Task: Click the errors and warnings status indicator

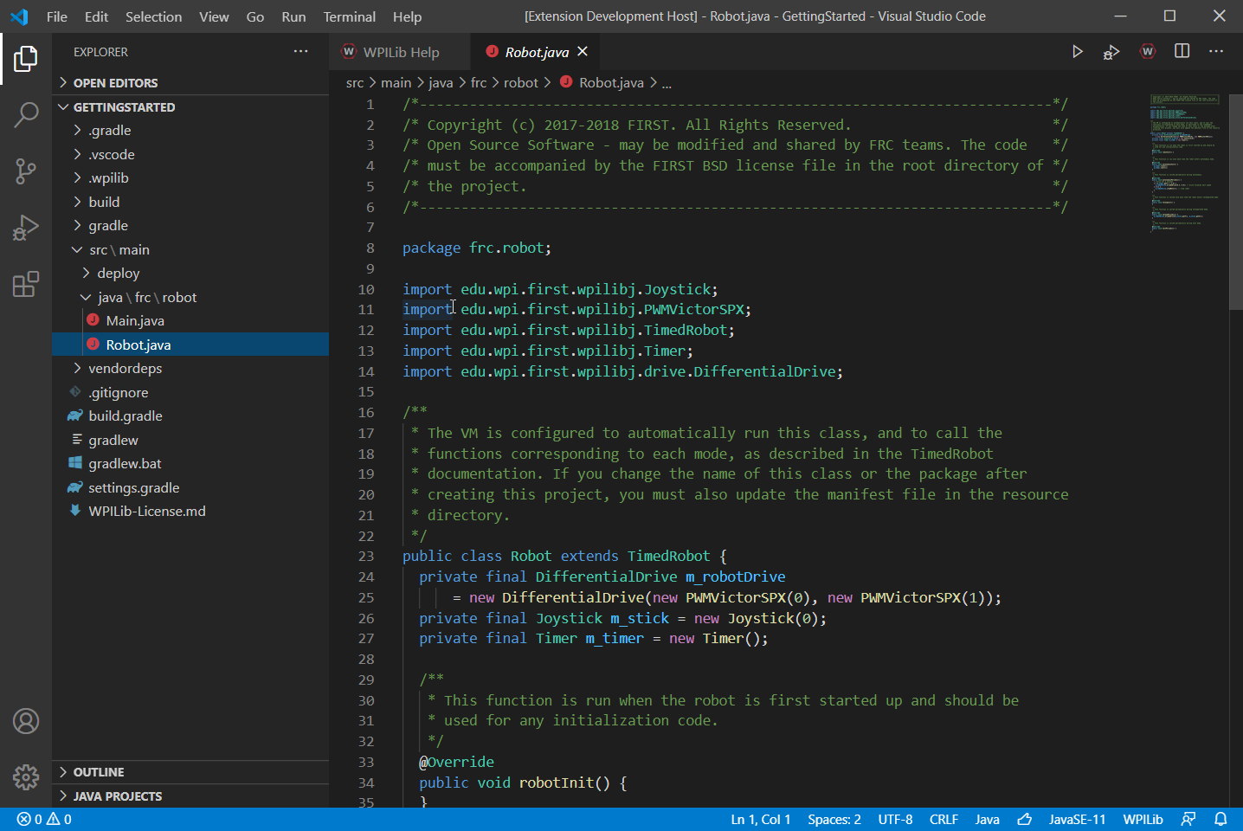Action: (44, 819)
